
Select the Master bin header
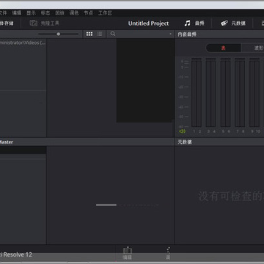click(7, 142)
